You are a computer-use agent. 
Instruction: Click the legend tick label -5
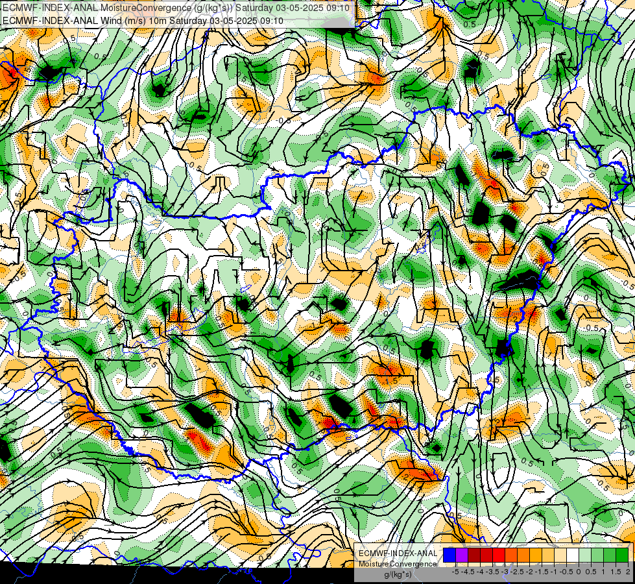(x=455, y=572)
